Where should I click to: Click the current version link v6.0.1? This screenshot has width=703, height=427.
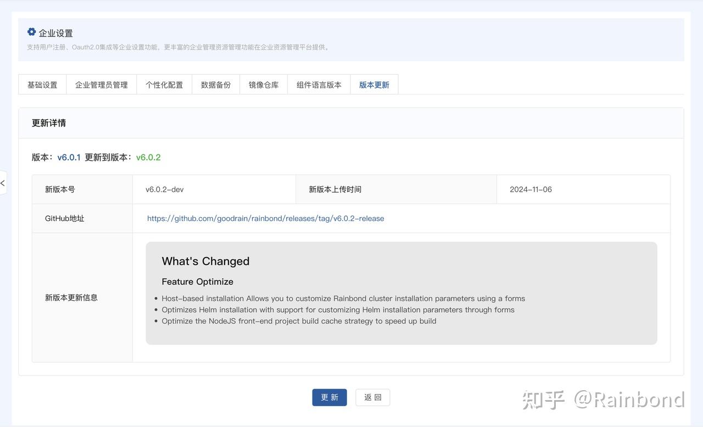pos(68,157)
